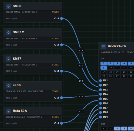Click the Beta 52A microphone icon

8,111
